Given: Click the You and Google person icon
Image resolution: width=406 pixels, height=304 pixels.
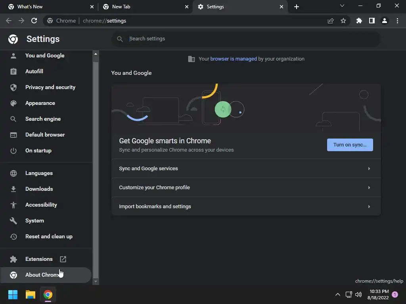Looking at the screenshot, I should pyautogui.click(x=13, y=55).
